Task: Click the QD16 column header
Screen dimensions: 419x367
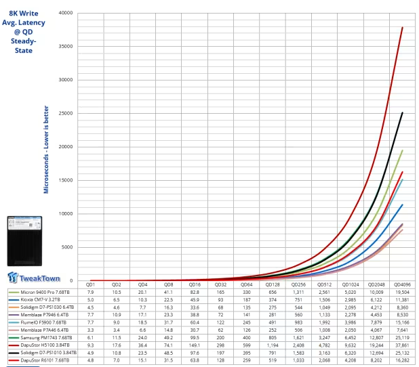Action: [195, 284]
